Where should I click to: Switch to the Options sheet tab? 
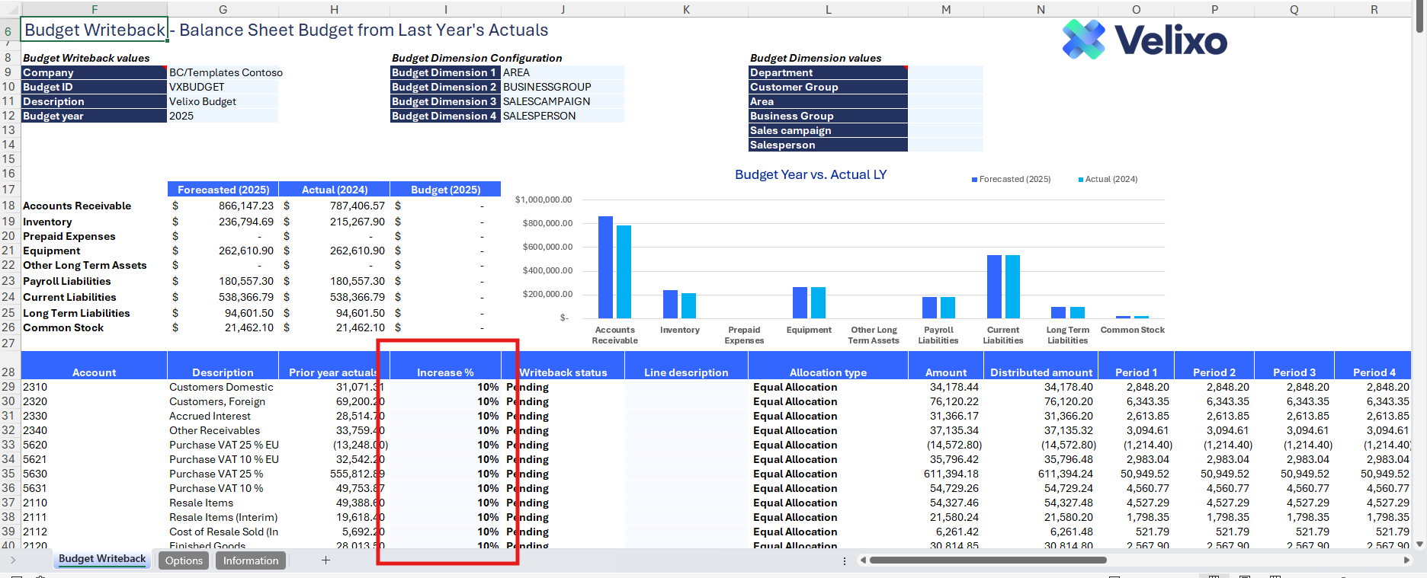pyautogui.click(x=184, y=560)
